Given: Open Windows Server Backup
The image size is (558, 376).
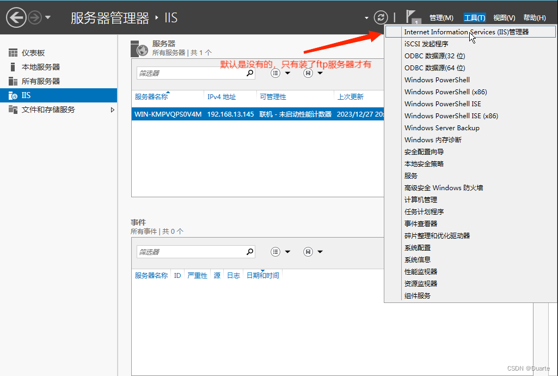Looking at the screenshot, I should pos(470,128).
